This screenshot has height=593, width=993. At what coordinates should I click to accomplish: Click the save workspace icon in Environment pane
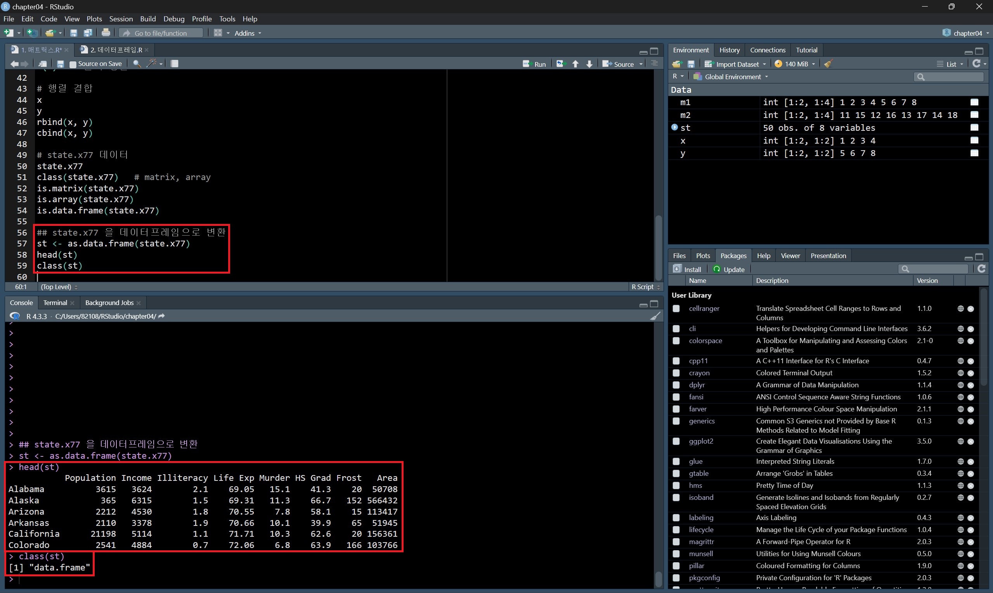691,64
